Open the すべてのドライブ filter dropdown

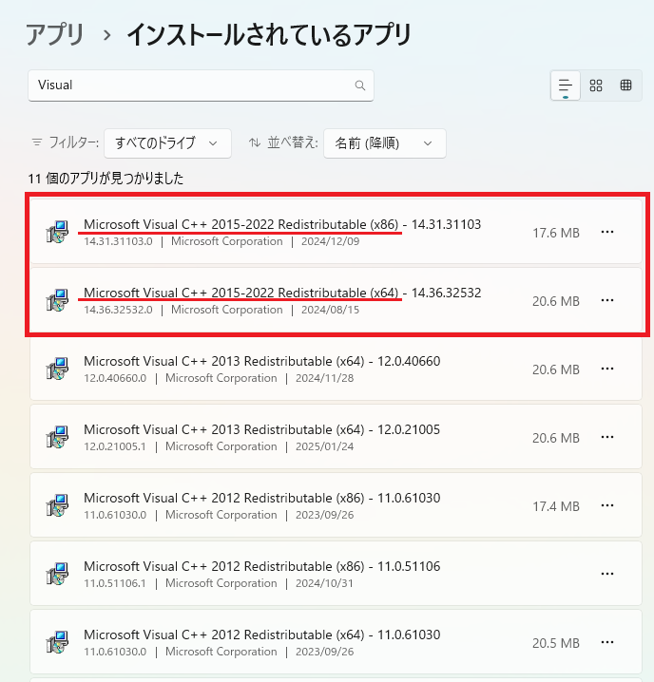[x=167, y=143]
